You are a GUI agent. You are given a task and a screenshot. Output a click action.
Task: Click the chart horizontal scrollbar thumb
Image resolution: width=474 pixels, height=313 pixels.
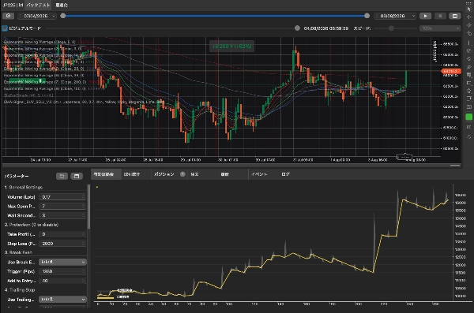click(455, 166)
